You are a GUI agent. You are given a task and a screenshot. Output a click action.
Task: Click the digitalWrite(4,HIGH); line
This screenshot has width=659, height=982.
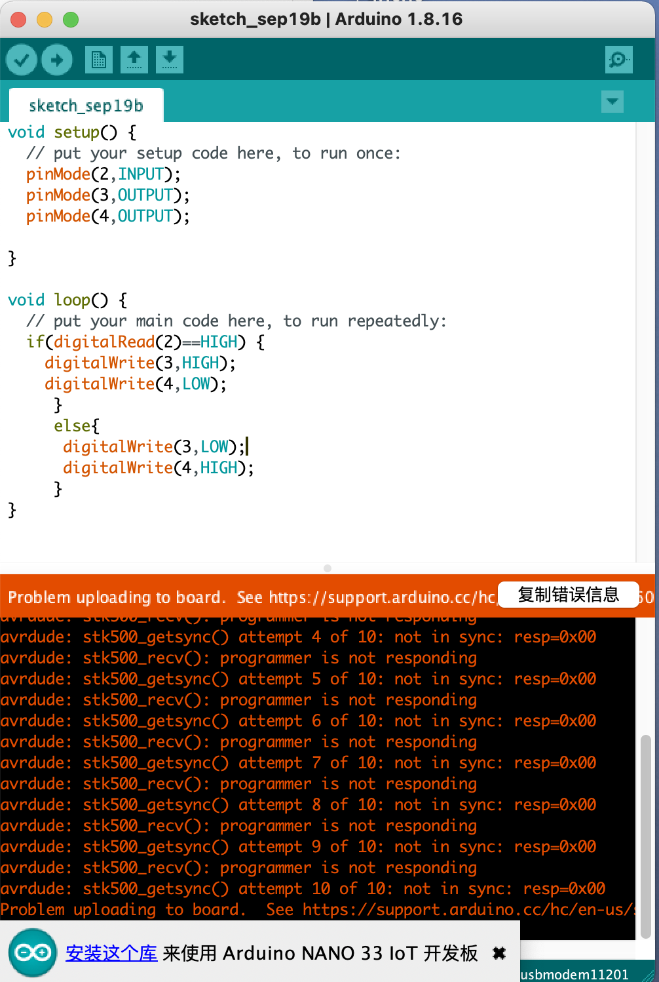[159, 468]
